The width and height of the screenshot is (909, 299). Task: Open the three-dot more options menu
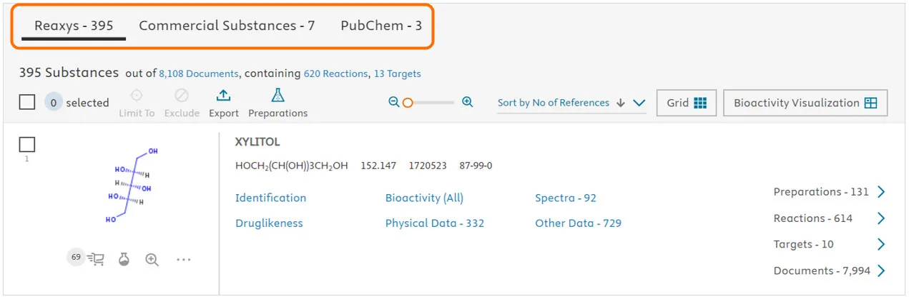pyautogui.click(x=184, y=260)
